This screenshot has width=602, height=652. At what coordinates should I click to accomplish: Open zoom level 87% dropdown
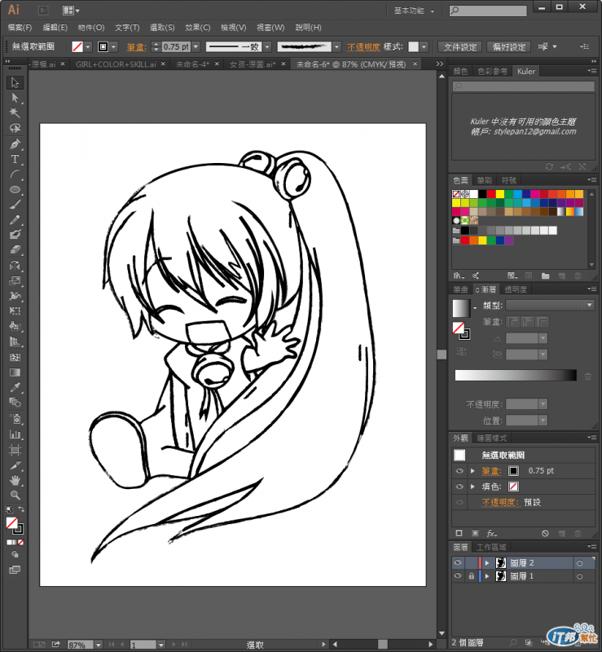point(98,645)
